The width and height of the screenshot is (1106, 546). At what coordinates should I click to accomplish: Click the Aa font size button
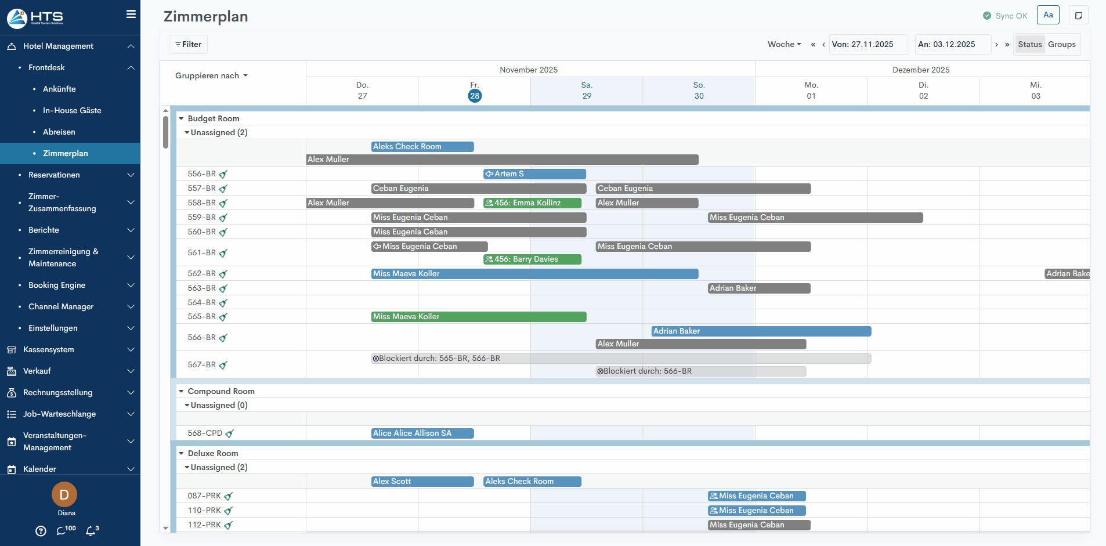(1048, 15)
